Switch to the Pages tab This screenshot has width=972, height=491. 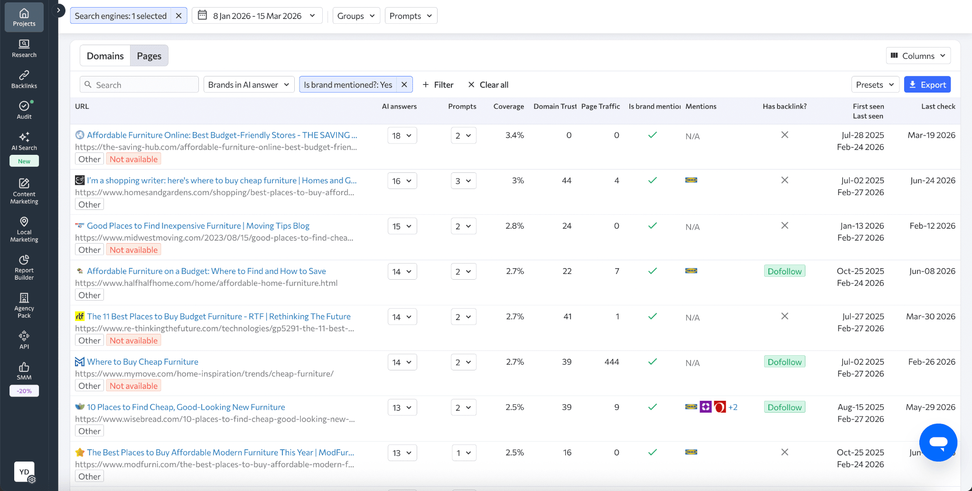tap(149, 56)
